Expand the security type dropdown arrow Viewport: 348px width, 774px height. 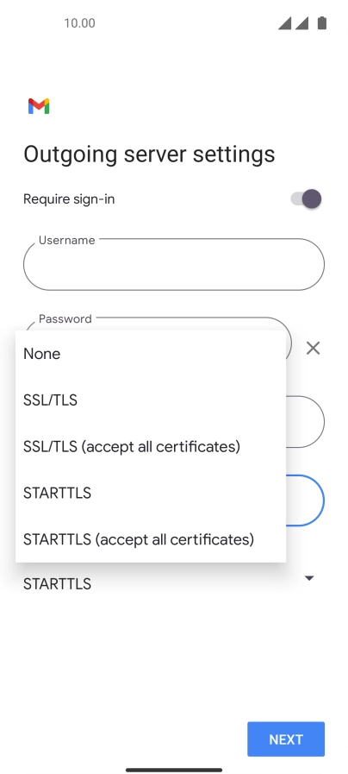pyautogui.click(x=309, y=578)
